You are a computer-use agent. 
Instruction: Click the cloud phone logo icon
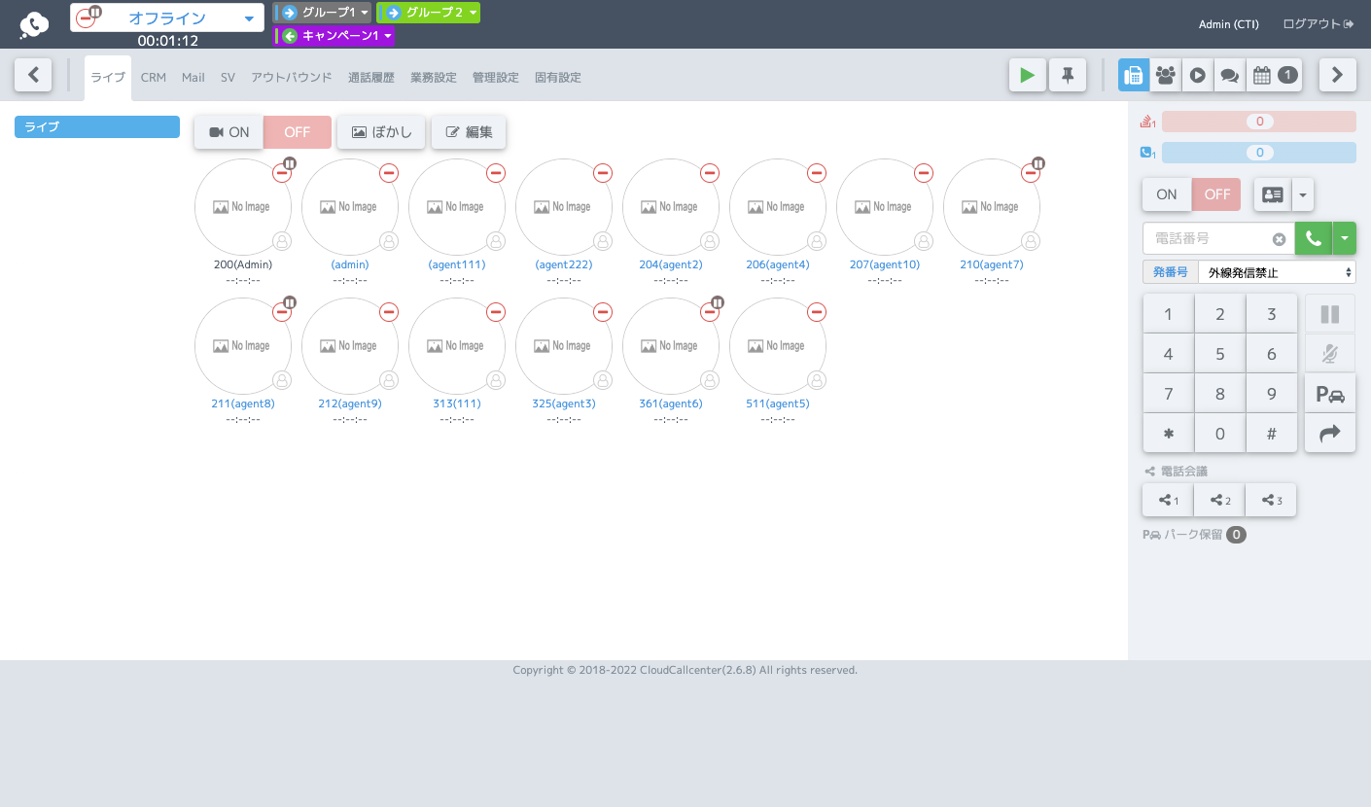point(34,25)
